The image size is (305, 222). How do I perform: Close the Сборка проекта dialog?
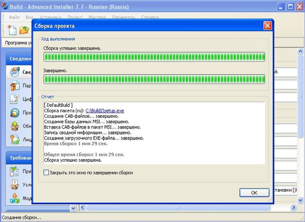point(267,26)
